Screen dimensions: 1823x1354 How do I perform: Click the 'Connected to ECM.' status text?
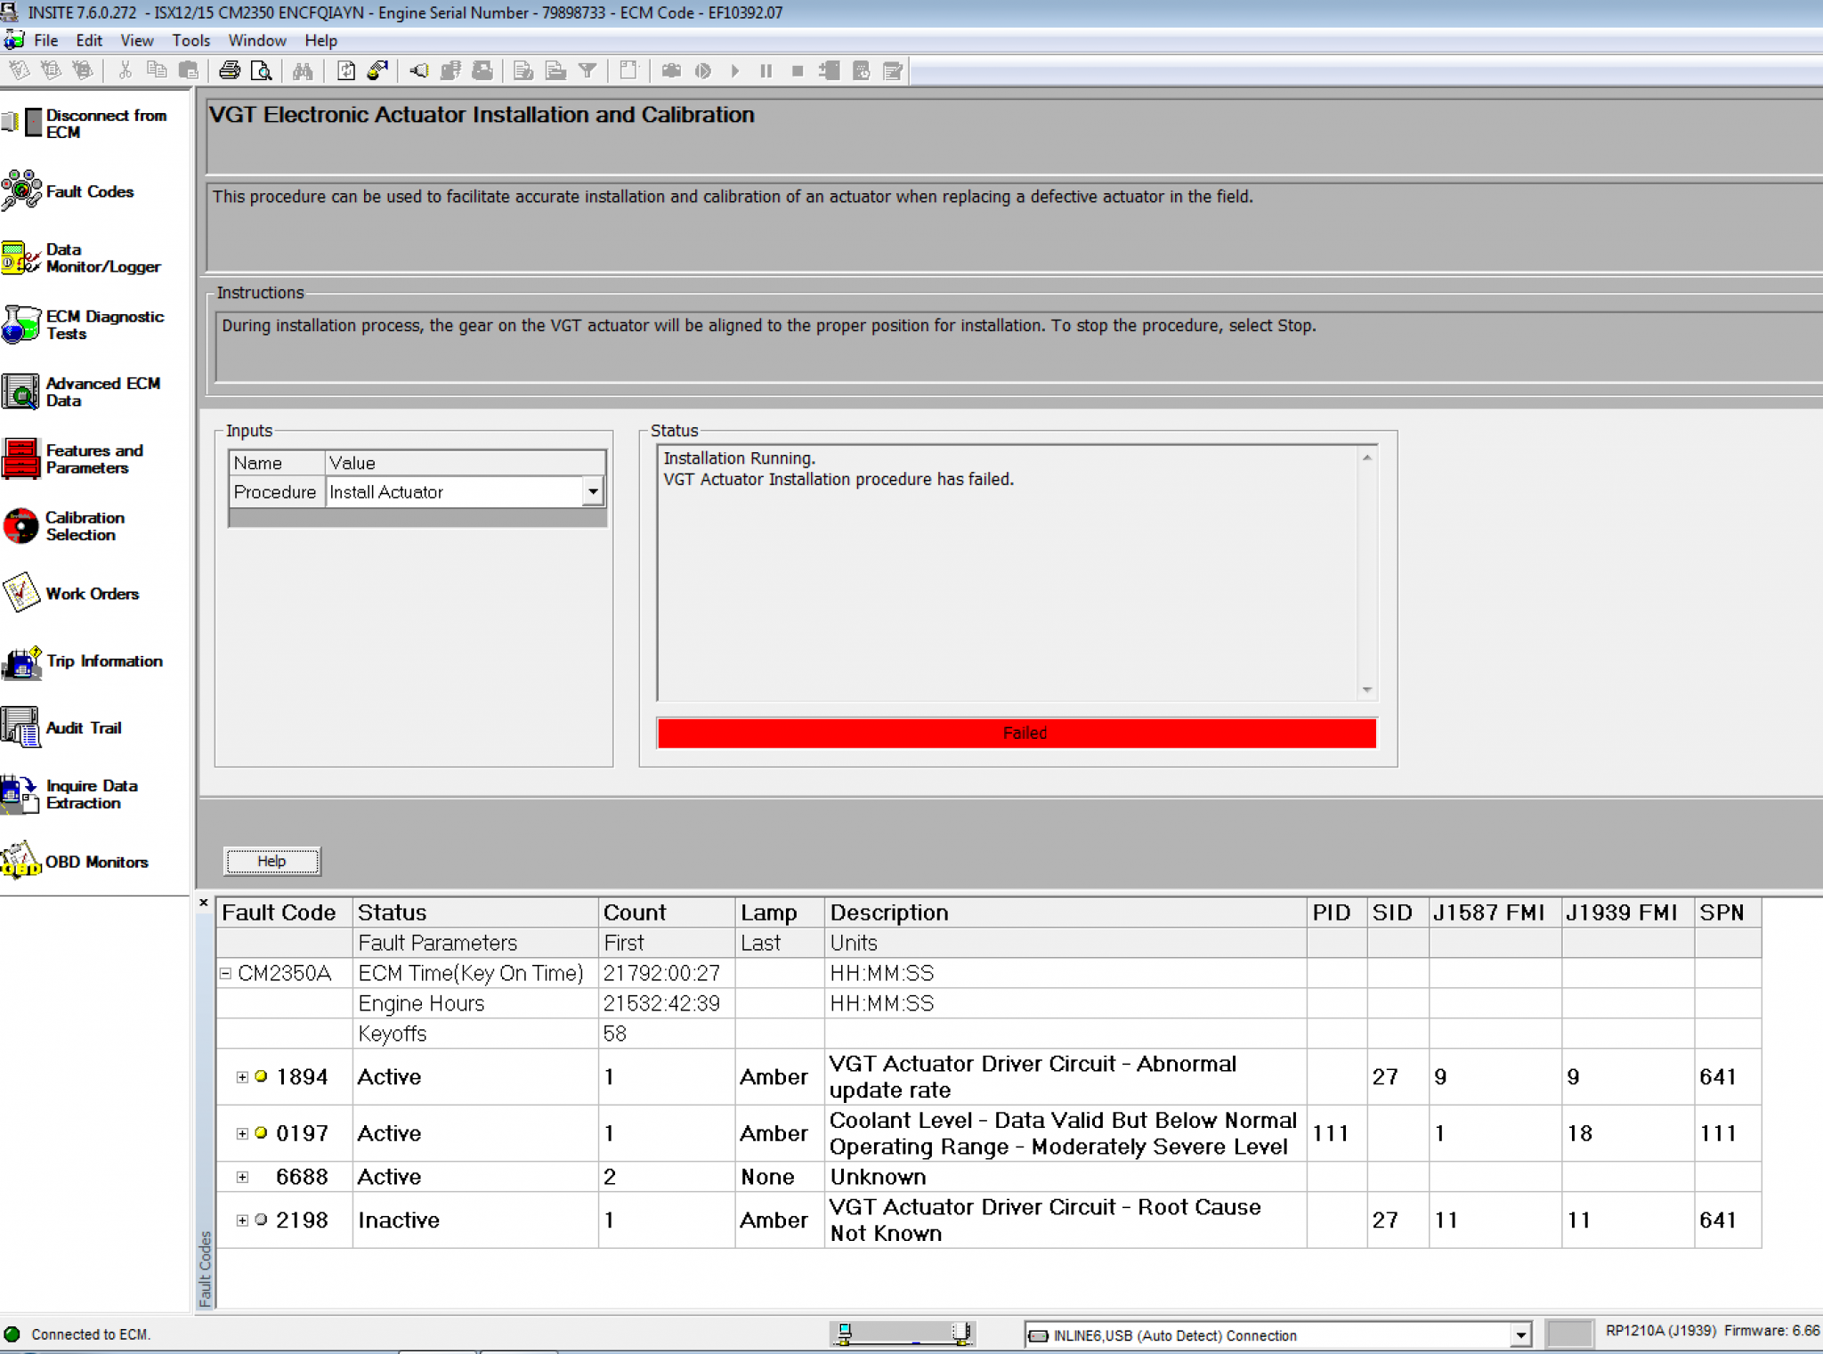pyautogui.click(x=91, y=1334)
